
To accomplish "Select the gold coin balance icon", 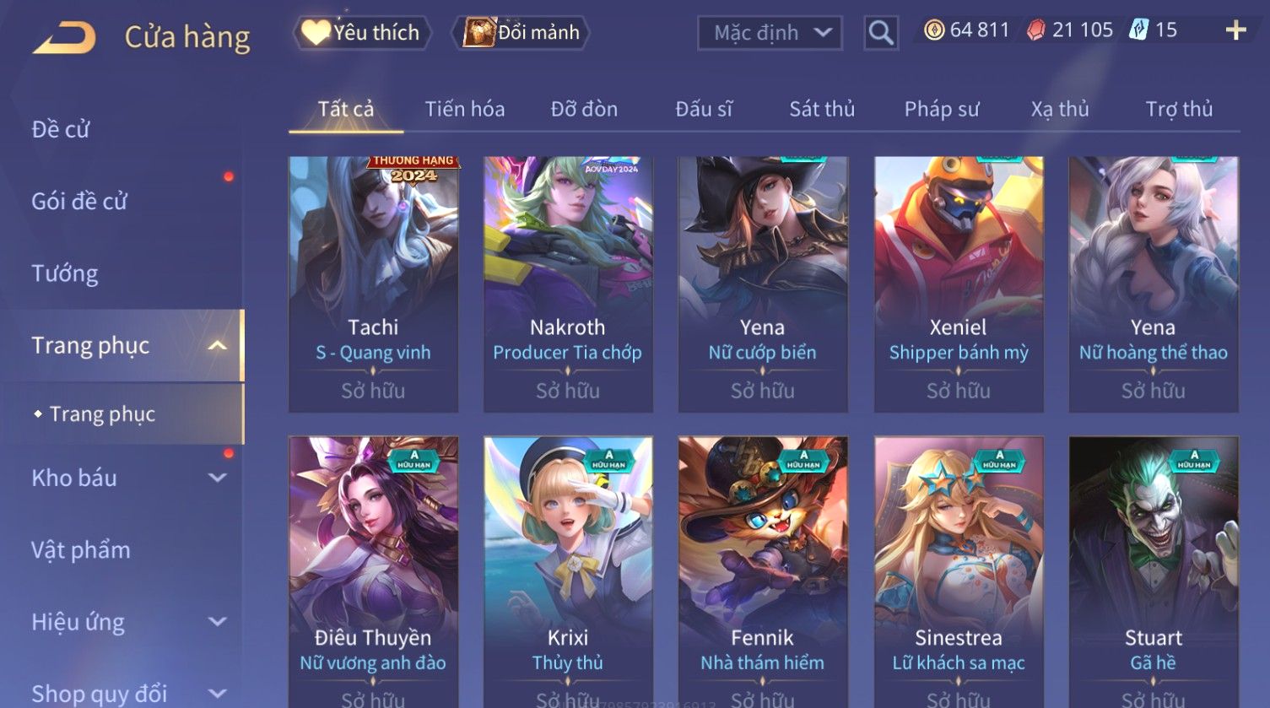I will (x=933, y=30).
